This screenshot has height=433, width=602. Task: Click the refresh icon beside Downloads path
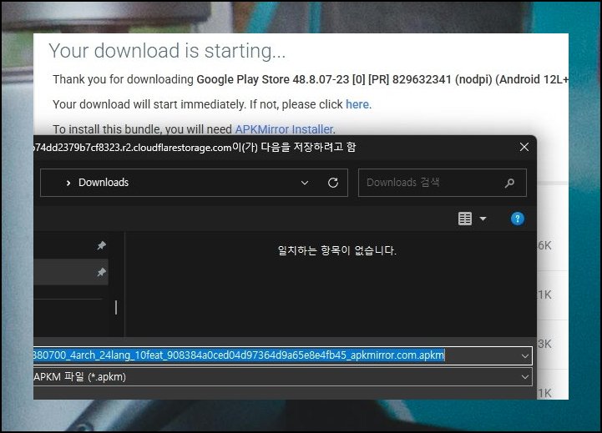pyautogui.click(x=333, y=183)
